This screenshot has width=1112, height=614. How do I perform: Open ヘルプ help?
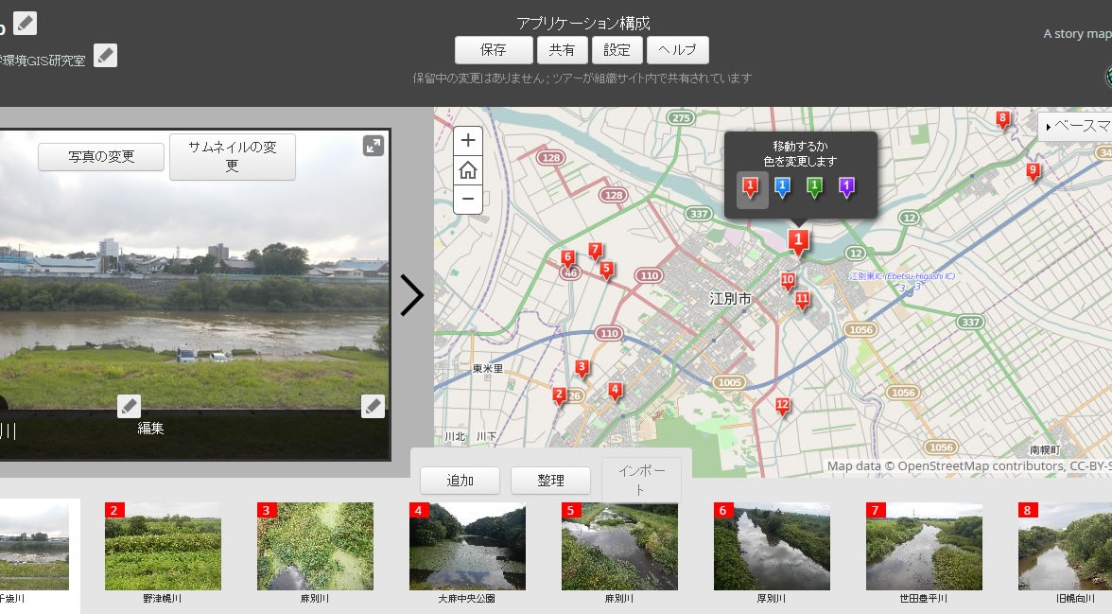point(678,50)
